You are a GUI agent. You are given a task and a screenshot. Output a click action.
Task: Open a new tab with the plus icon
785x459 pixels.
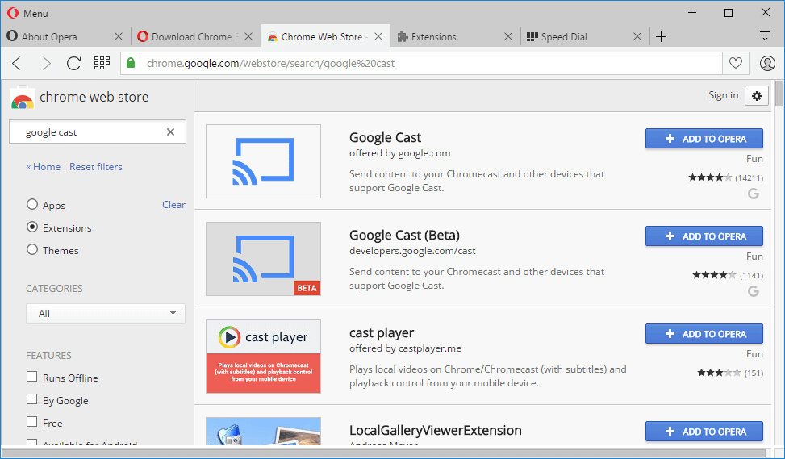coord(661,36)
